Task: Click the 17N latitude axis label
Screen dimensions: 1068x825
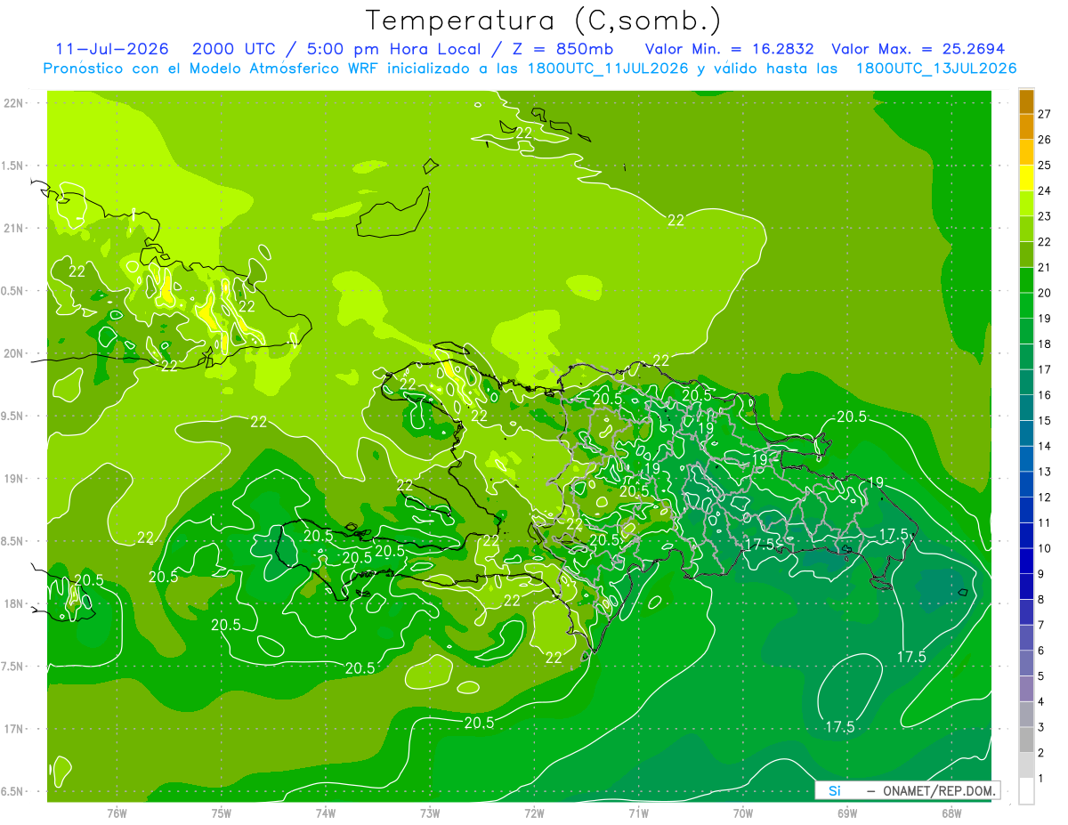Action: pos(14,729)
